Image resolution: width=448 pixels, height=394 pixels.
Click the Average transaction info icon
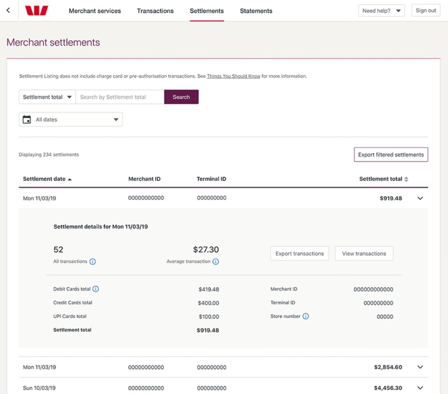(x=216, y=261)
